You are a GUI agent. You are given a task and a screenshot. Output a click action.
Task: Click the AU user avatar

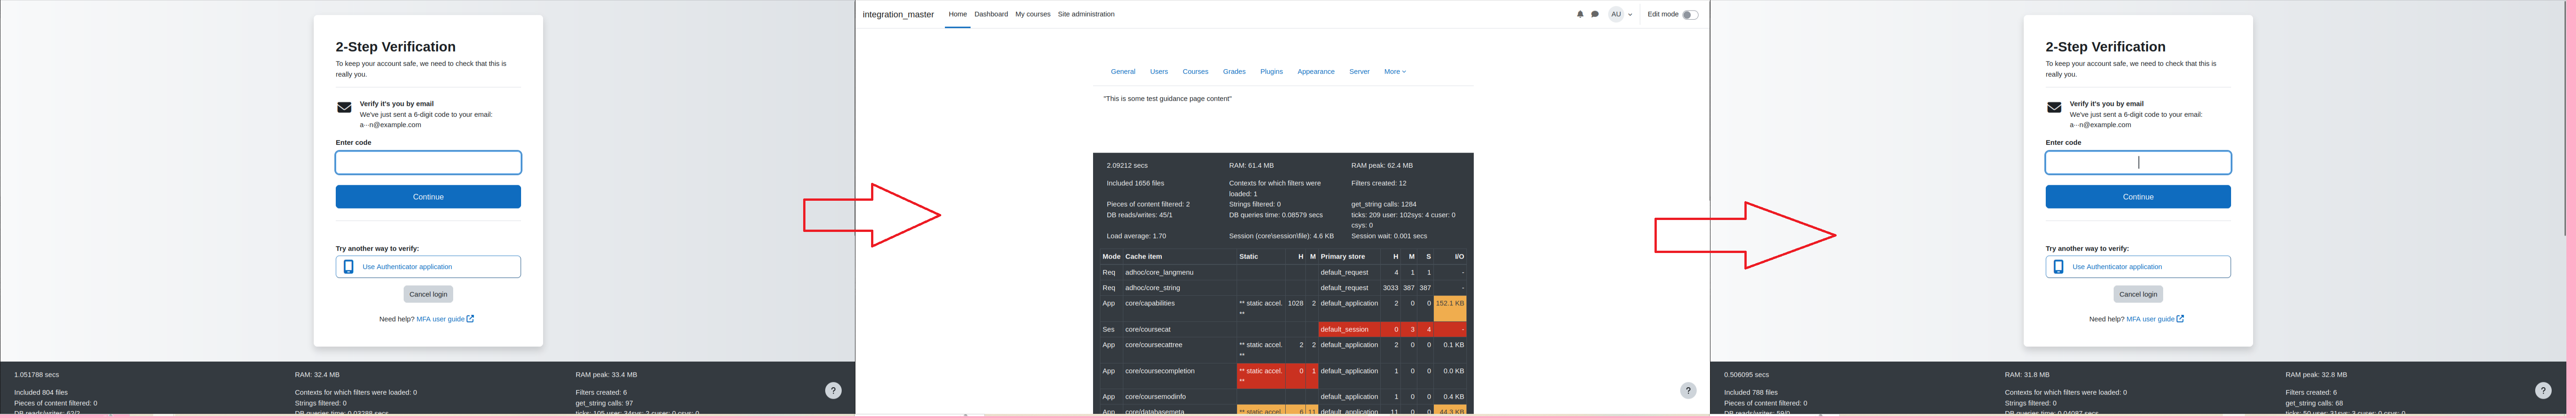point(1616,14)
